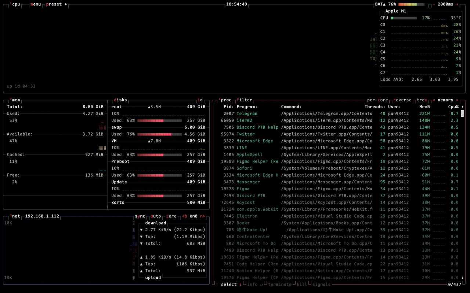Click the swap used bar
Viewport: 470px width, 293px height.
(159, 134)
